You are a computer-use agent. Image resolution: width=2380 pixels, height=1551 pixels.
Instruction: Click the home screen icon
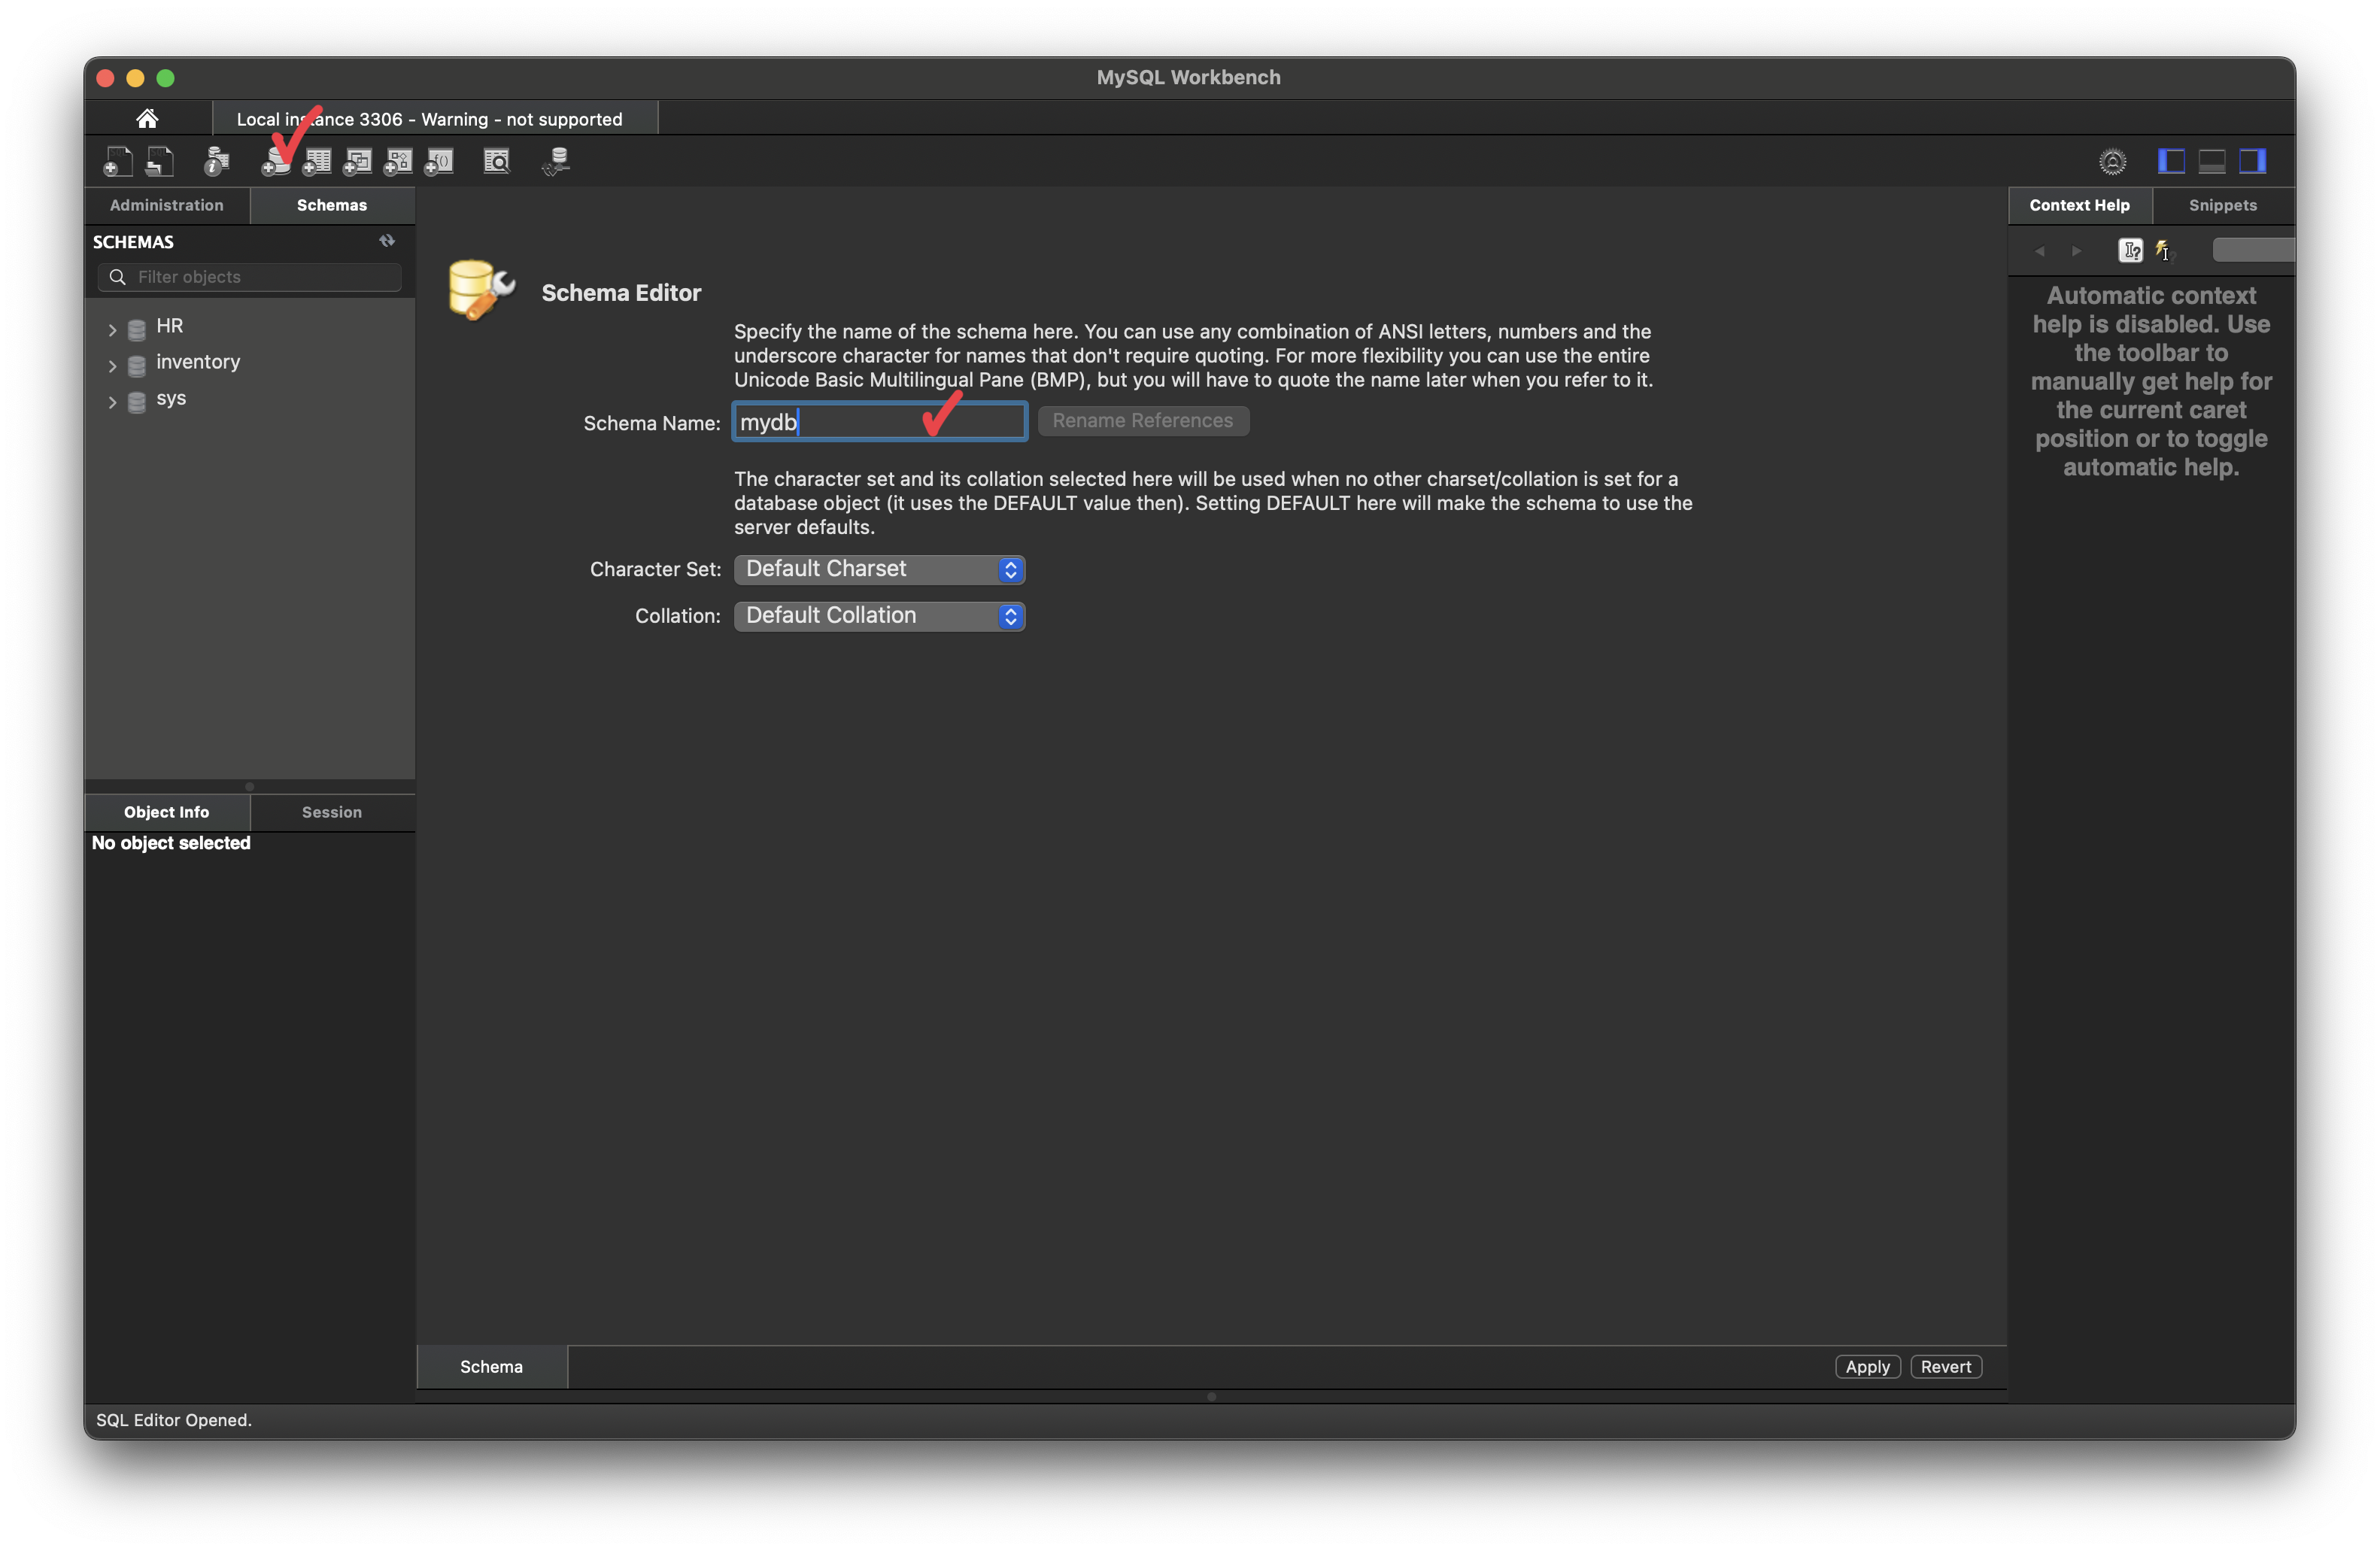click(x=147, y=119)
